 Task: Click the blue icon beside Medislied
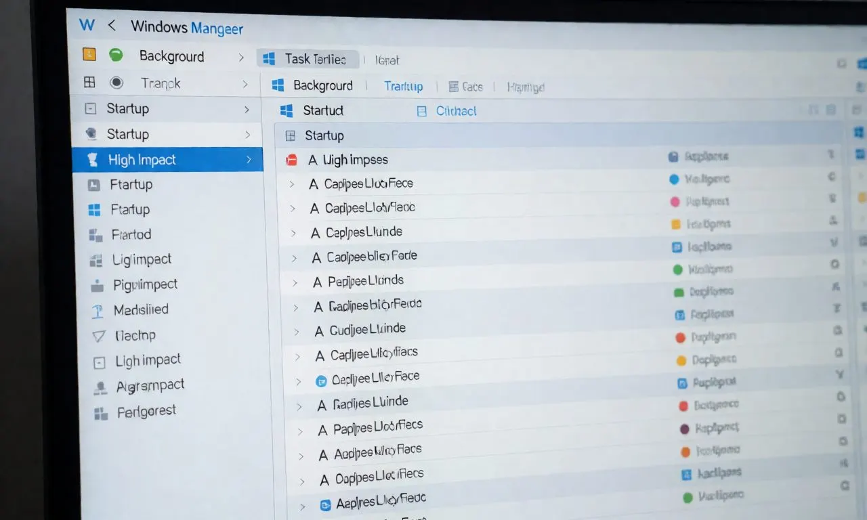click(98, 311)
